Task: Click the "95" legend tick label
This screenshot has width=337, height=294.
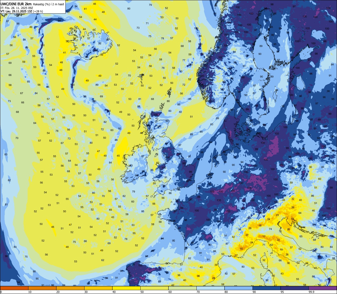Action: coord(282,292)
